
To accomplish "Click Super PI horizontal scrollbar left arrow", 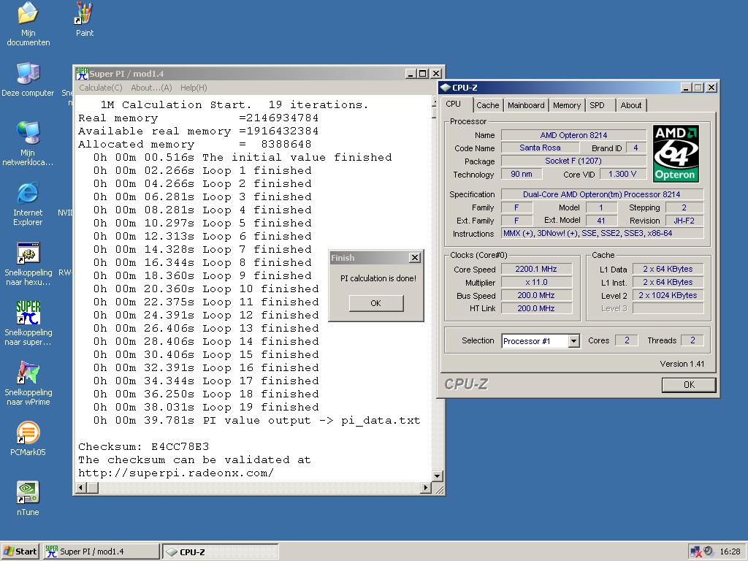I will pyautogui.click(x=80, y=487).
